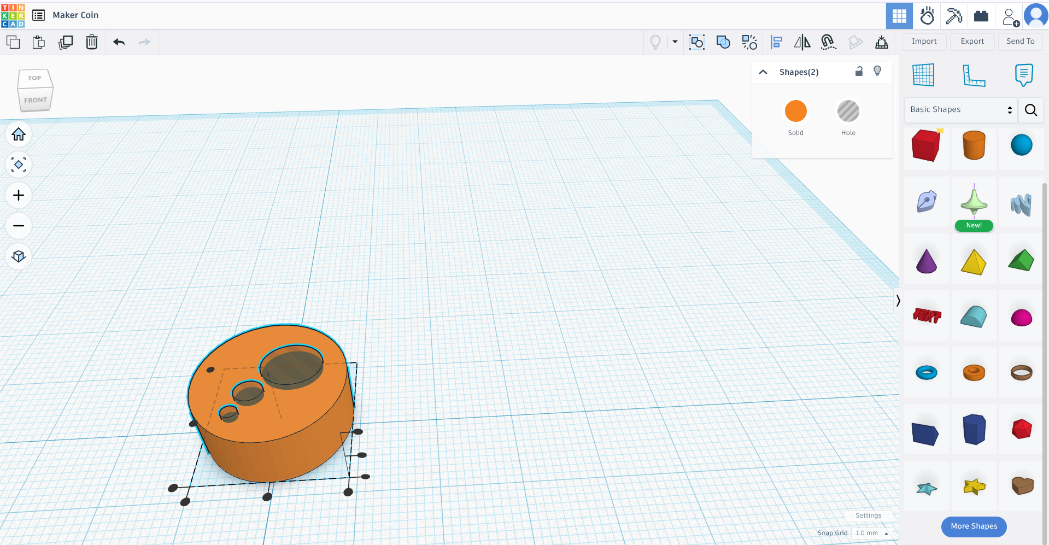Click the Export button

tap(972, 42)
